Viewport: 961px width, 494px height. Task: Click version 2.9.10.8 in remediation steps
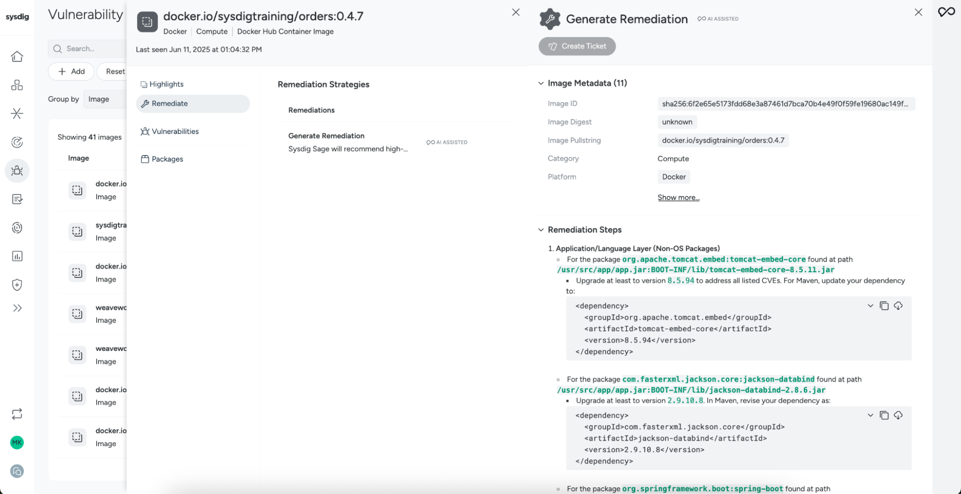point(686,401)
